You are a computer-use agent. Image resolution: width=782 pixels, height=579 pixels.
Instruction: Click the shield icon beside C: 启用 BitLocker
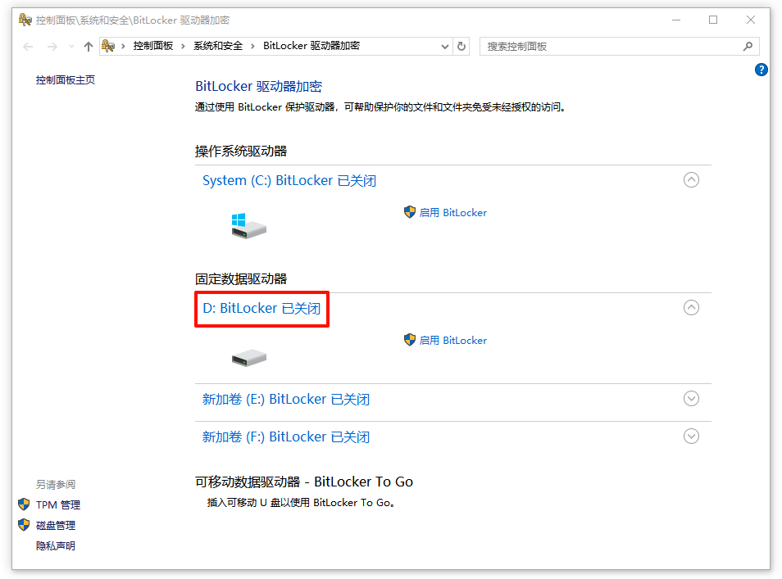tap(410, 212)
